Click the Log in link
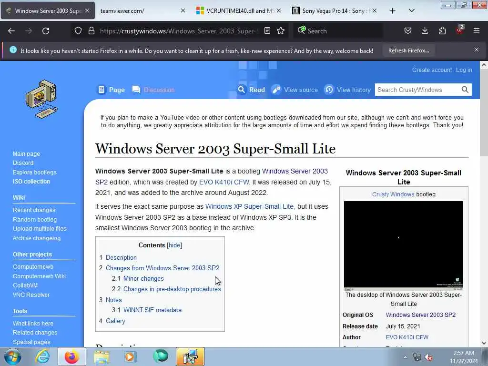 464,70
